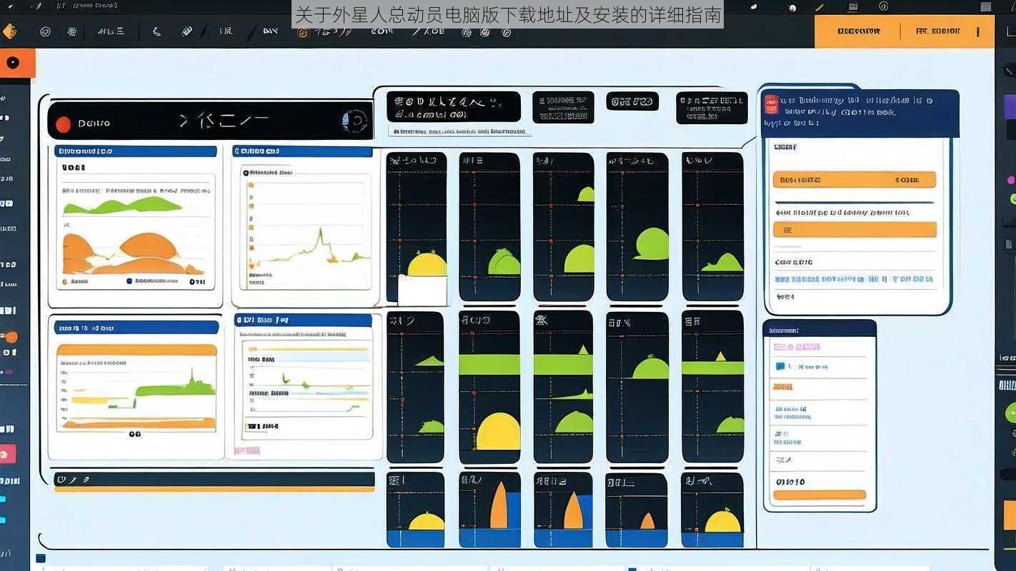Click the widest black label chip above the tiles
The height and width of the screenshot is (571, 1016).
tap(453, 107)
